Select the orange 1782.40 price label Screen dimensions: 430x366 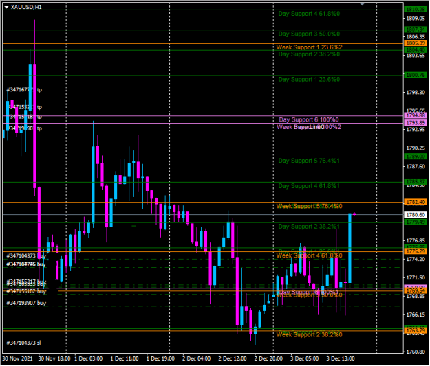[x=416, y=202]
